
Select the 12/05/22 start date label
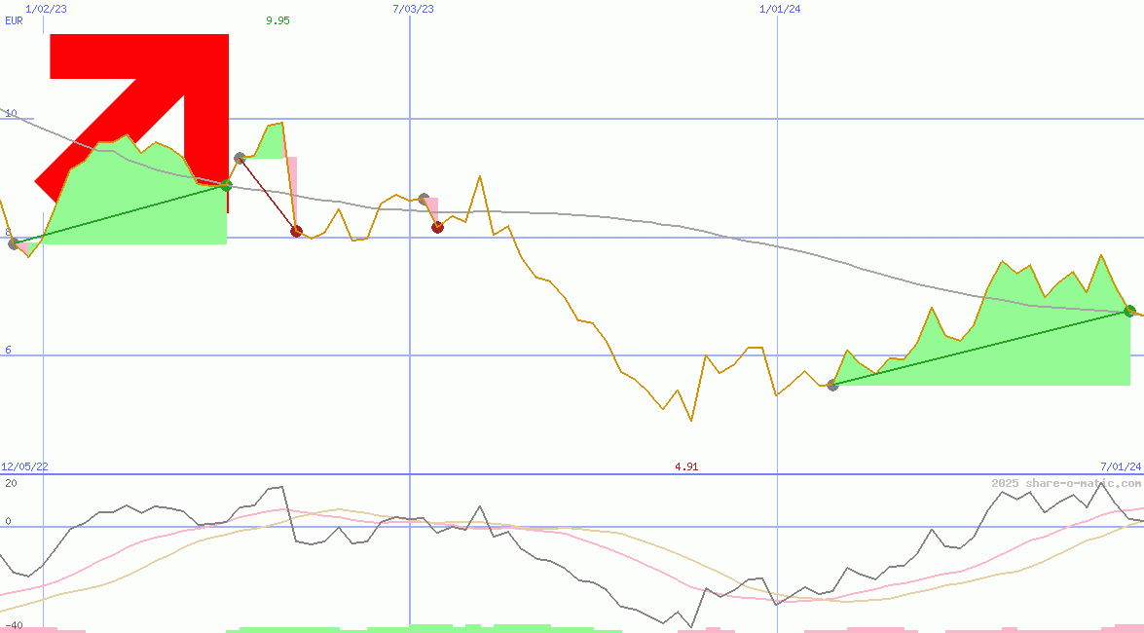[24, 466]
